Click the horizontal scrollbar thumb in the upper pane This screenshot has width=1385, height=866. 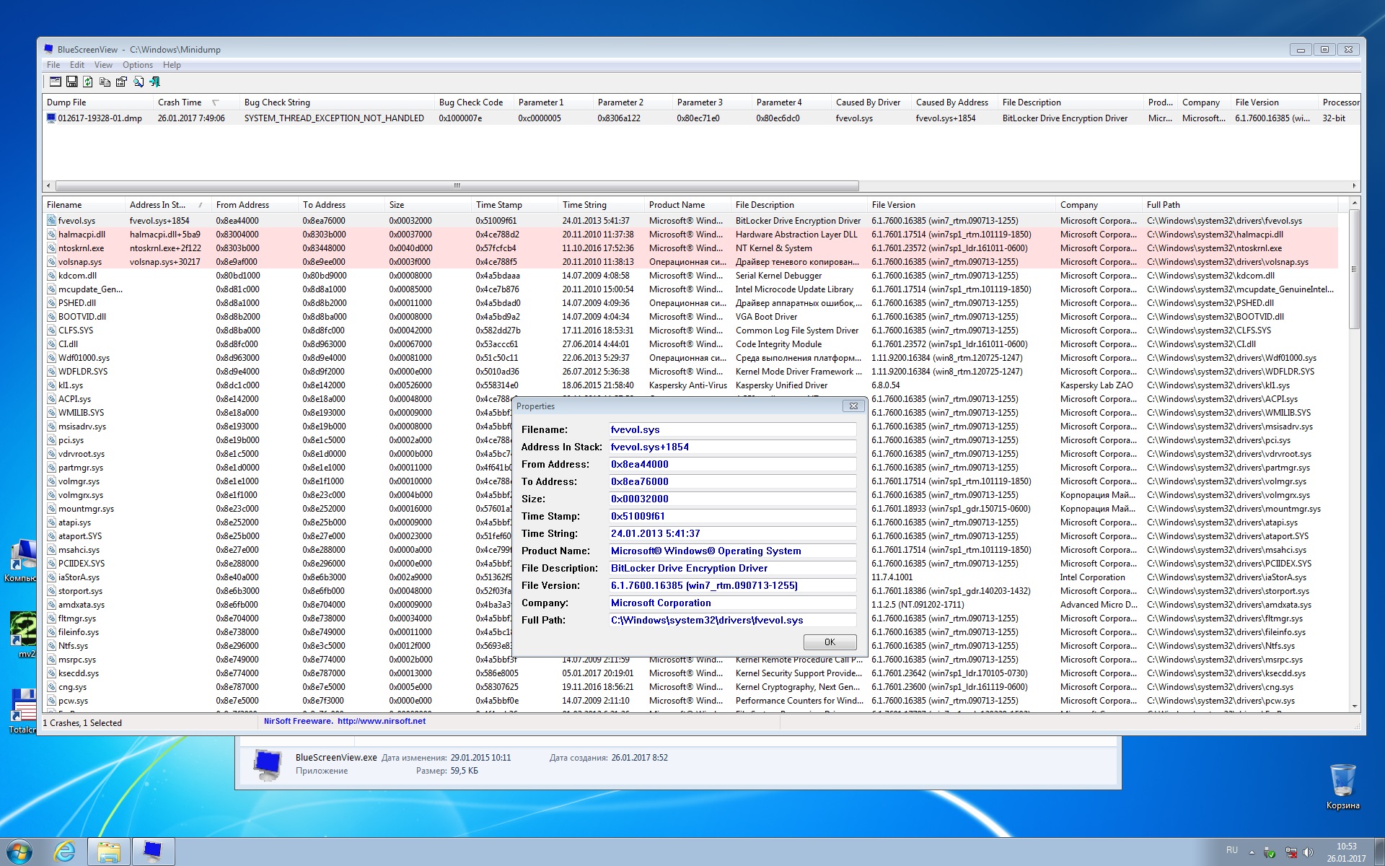coord(457,185)
